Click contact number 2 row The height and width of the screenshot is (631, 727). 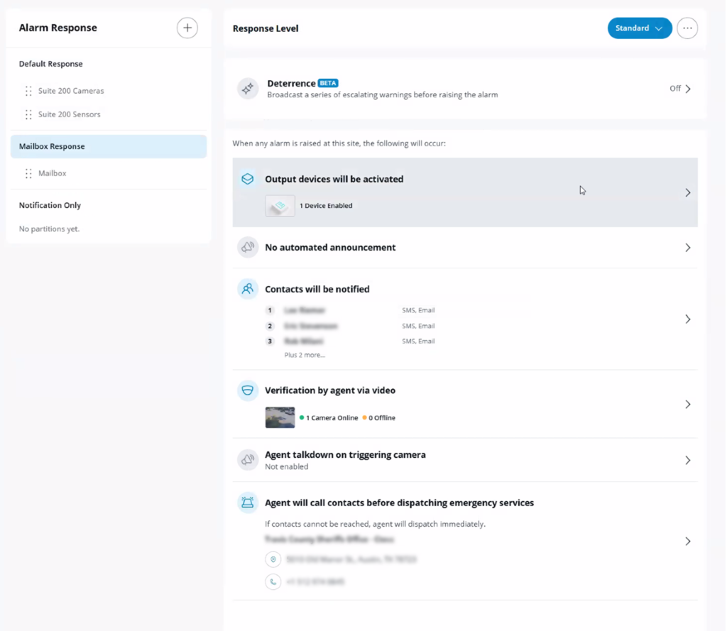click(351, 326)
